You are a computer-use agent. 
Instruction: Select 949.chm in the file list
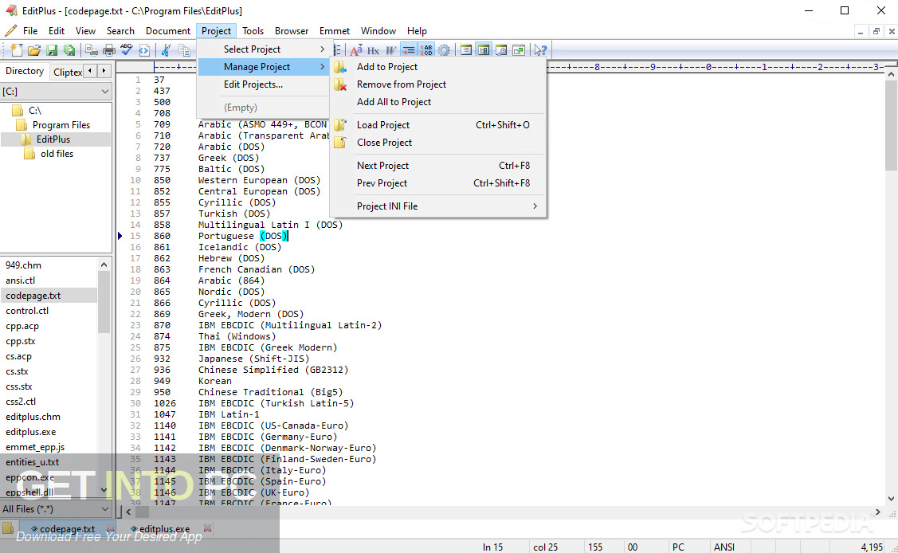coord(23,265)
